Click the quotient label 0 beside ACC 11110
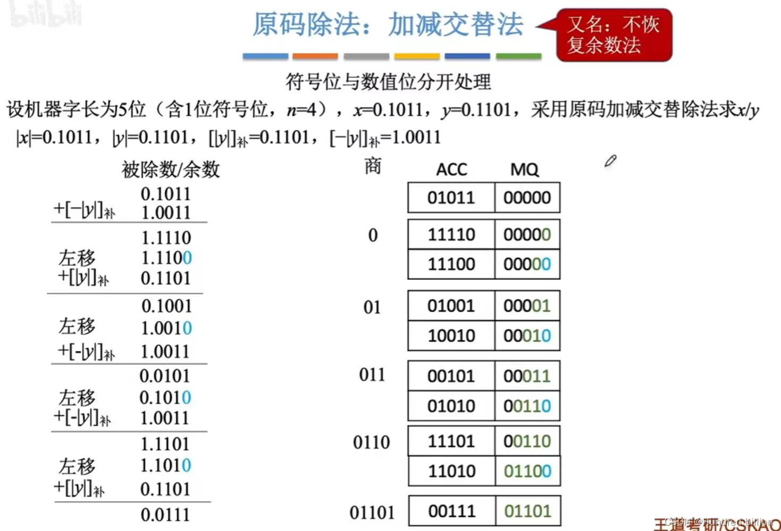The width and height of the screenshot is (781, 531). tap(373, 235)
